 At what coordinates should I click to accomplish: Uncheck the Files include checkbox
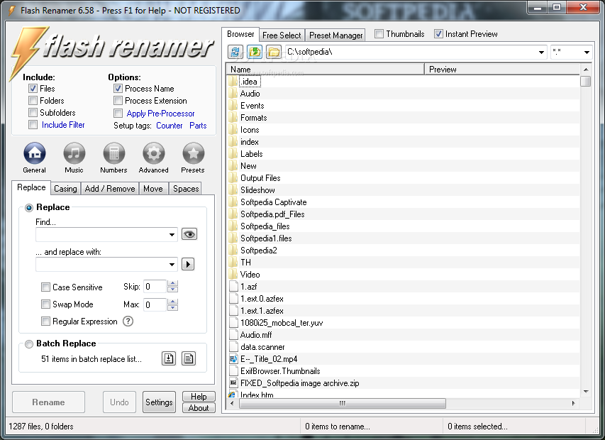pos(33,89)
